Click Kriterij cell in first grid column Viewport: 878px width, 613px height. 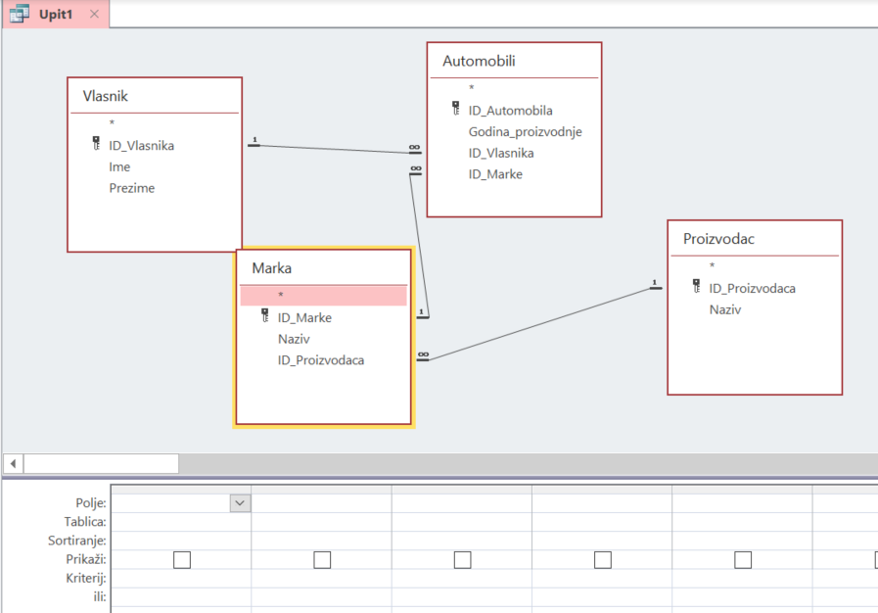click(x=181, y=578)
